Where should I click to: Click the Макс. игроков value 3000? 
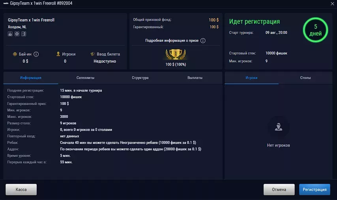pyautogui.click(x=64, y=117)
